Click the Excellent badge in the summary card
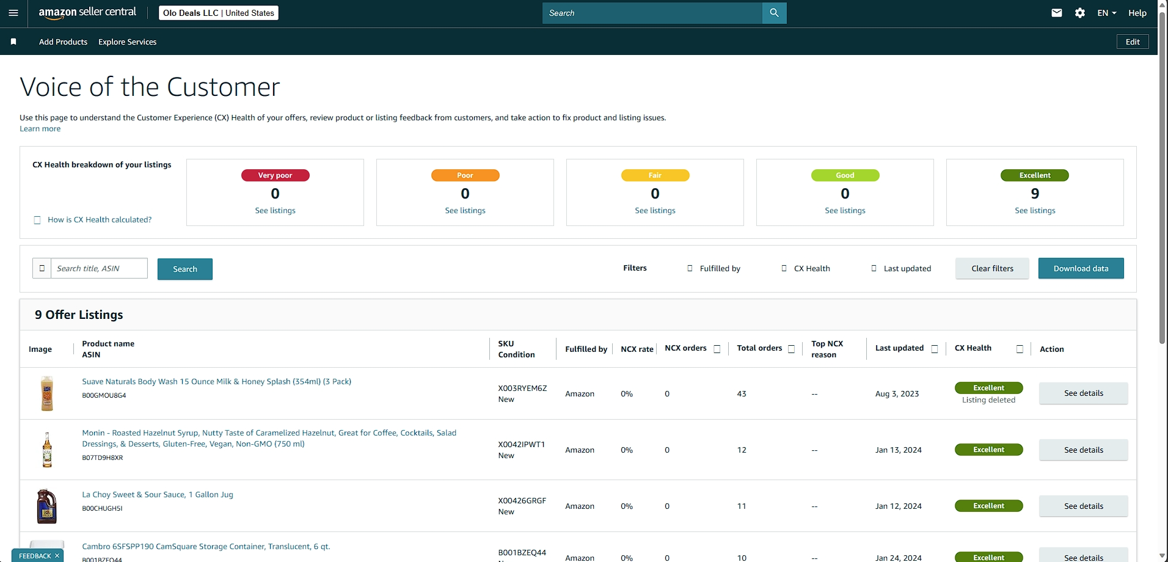 tap(1035, 175)
